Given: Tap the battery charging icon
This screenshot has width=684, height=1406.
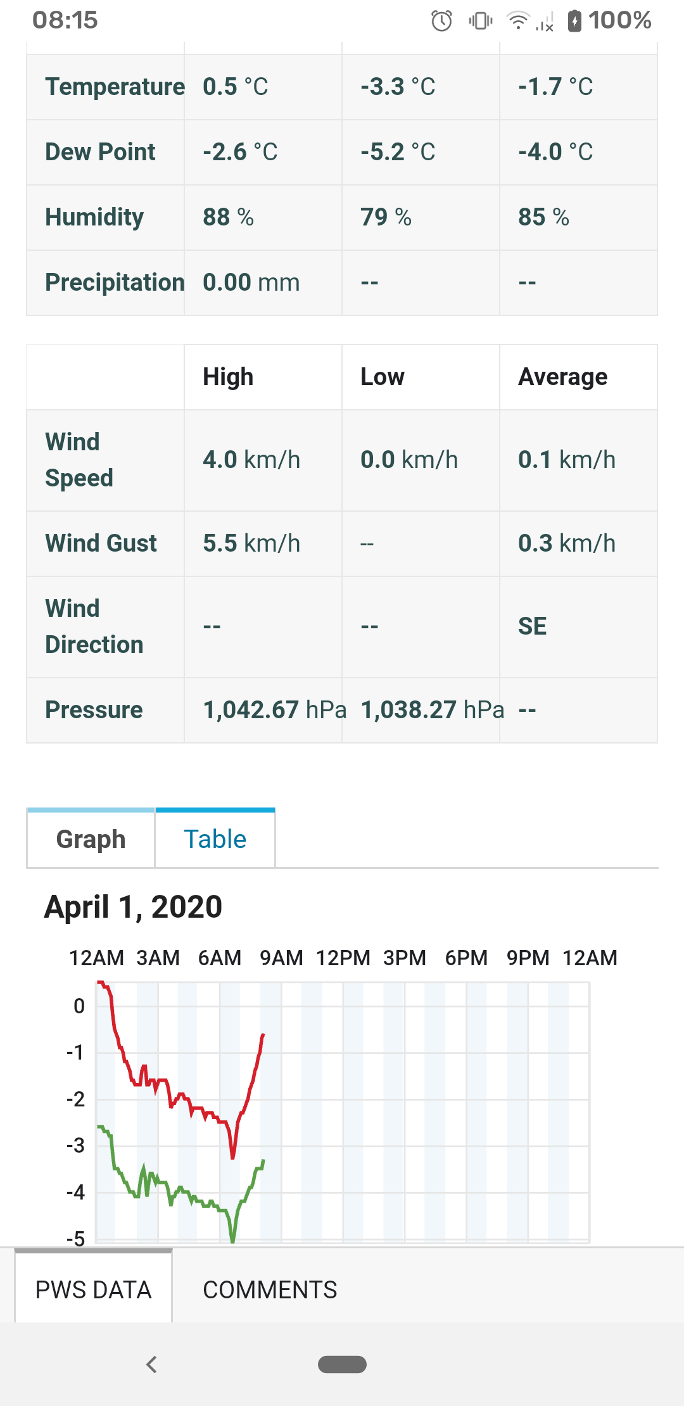Looking at the screenshot, I should tap(574, 21).
